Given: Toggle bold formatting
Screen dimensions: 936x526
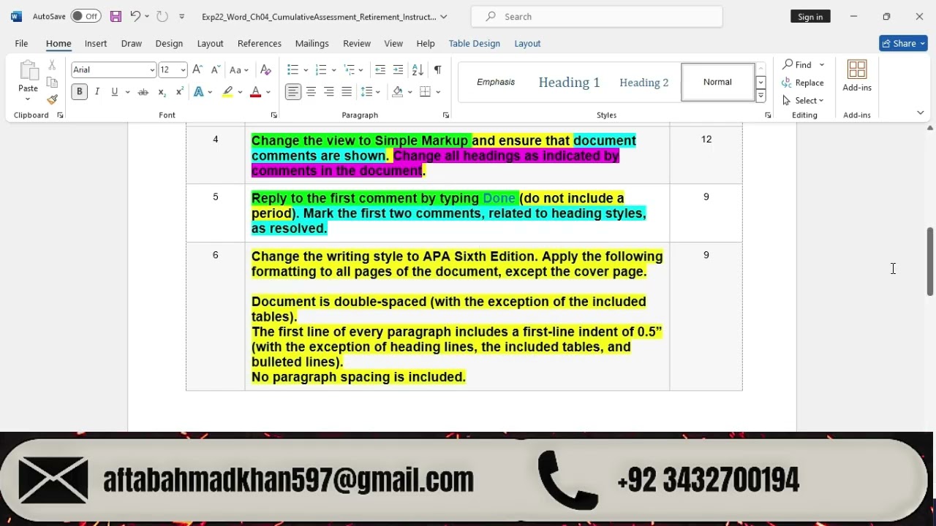Looking at the screenshot, I should point(79,91).
